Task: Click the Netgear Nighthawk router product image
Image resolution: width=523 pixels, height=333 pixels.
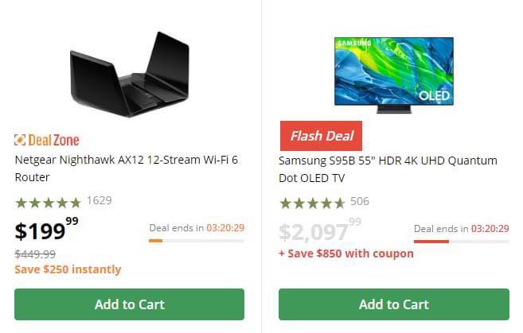Action: pyautogui.click(x=130, y=75)
